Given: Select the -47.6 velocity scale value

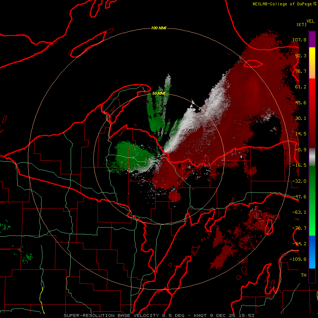Looking at the screenshot, I should (x=299, y=197).
